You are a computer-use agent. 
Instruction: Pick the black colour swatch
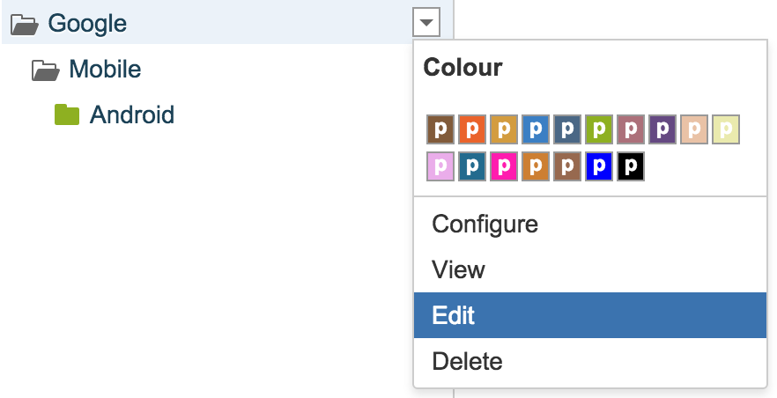[x=631, y=166]
